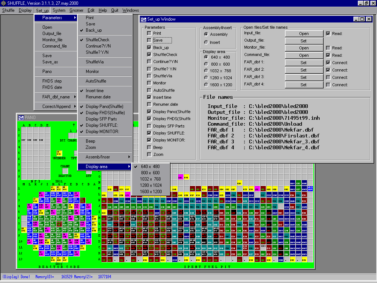Click the SHUFFLE application icon in title bar

point(3,3)
